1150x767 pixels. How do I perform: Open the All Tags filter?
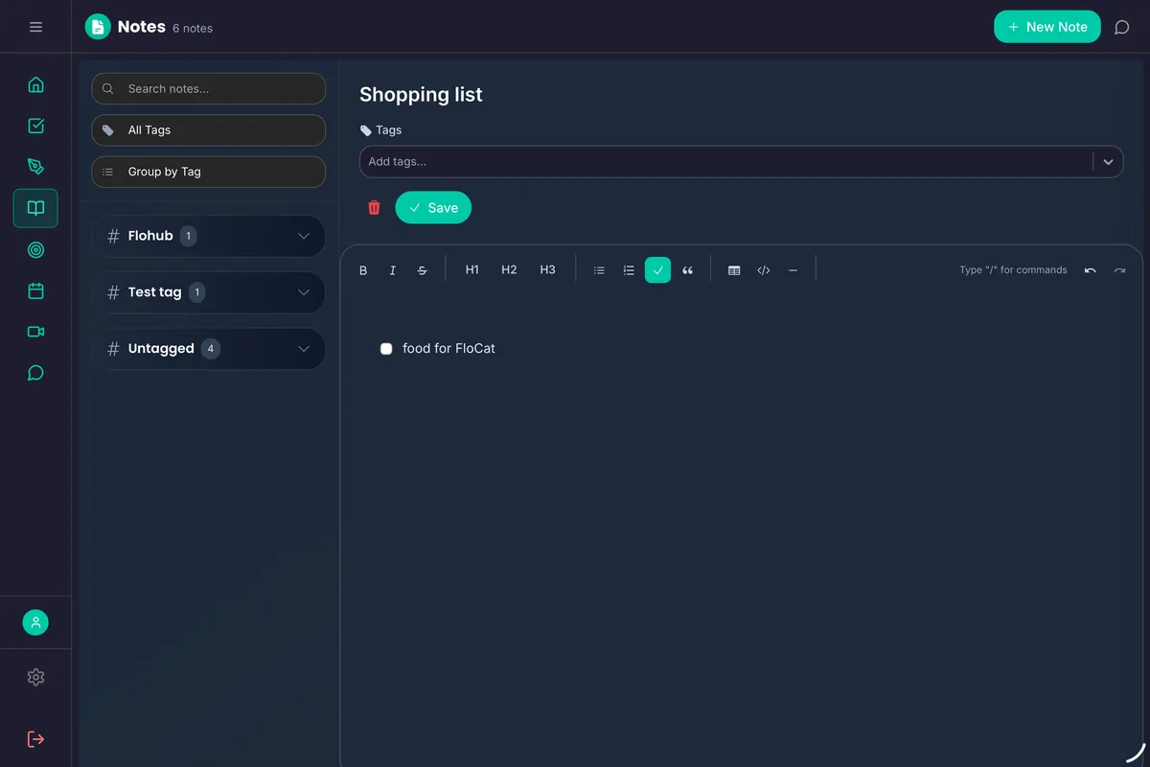pyautogui.click(x=208, y=130)
